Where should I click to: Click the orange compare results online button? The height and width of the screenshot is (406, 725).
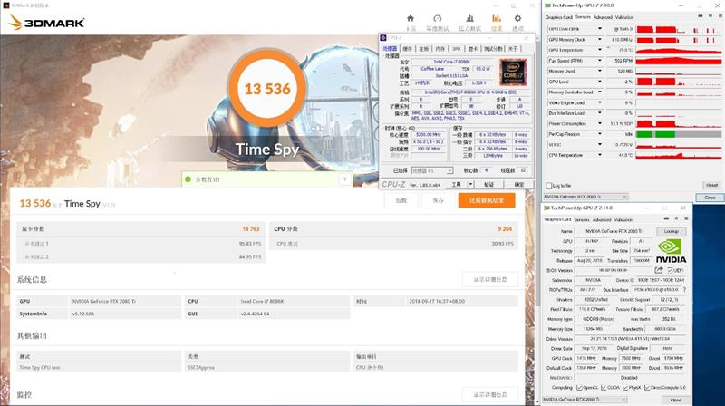488,200
